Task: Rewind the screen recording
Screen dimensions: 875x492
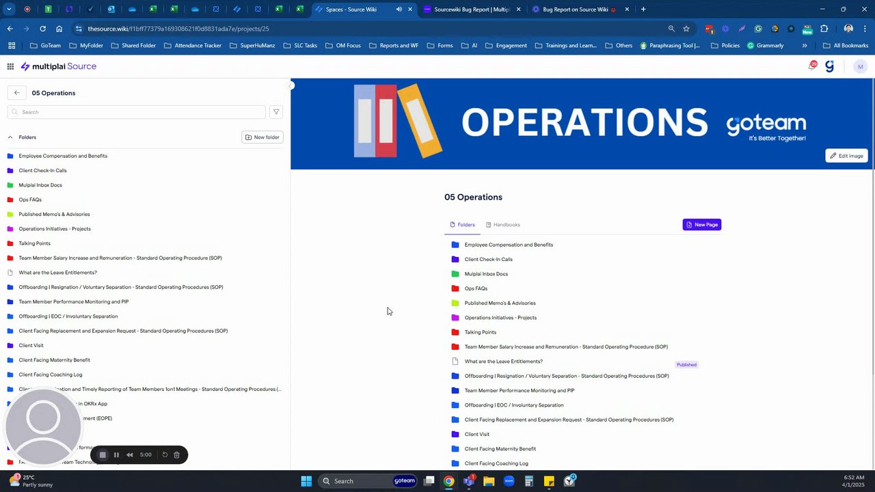Action: coord(129,455)
